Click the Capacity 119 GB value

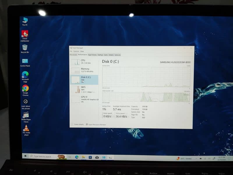pyautogui.click(x=144, y=106)
